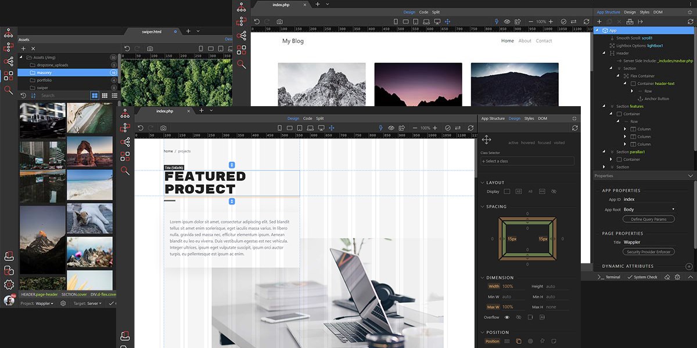697x348 pixels.
Task: Open Assets manager icon in swiper.html window sidebar
Action: pos(9,75)
